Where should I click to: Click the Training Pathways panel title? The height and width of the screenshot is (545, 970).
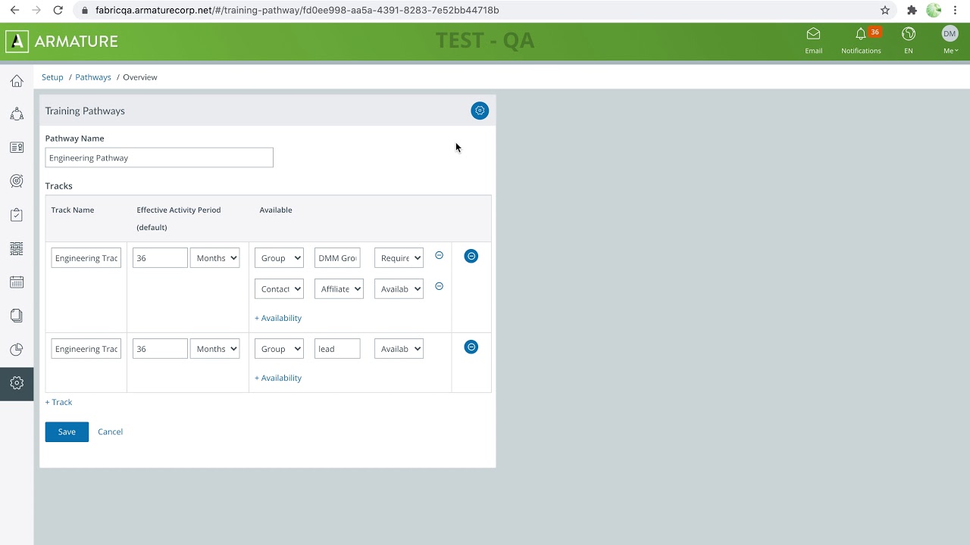click(85, 111)
